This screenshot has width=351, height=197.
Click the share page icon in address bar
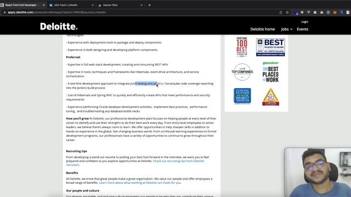click(x=281, y=12)
